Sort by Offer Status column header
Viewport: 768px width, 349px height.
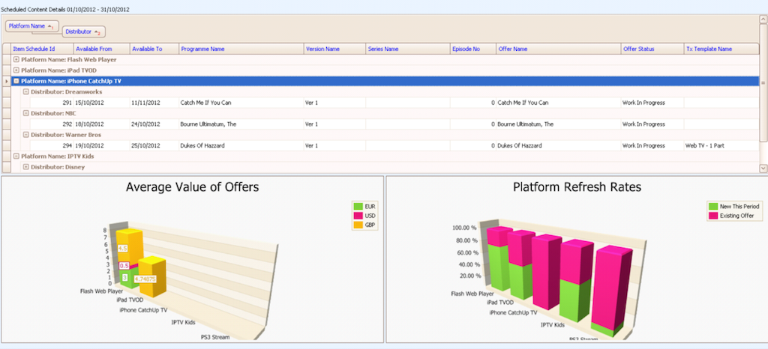pyautogui.click(x=638, y=49)
